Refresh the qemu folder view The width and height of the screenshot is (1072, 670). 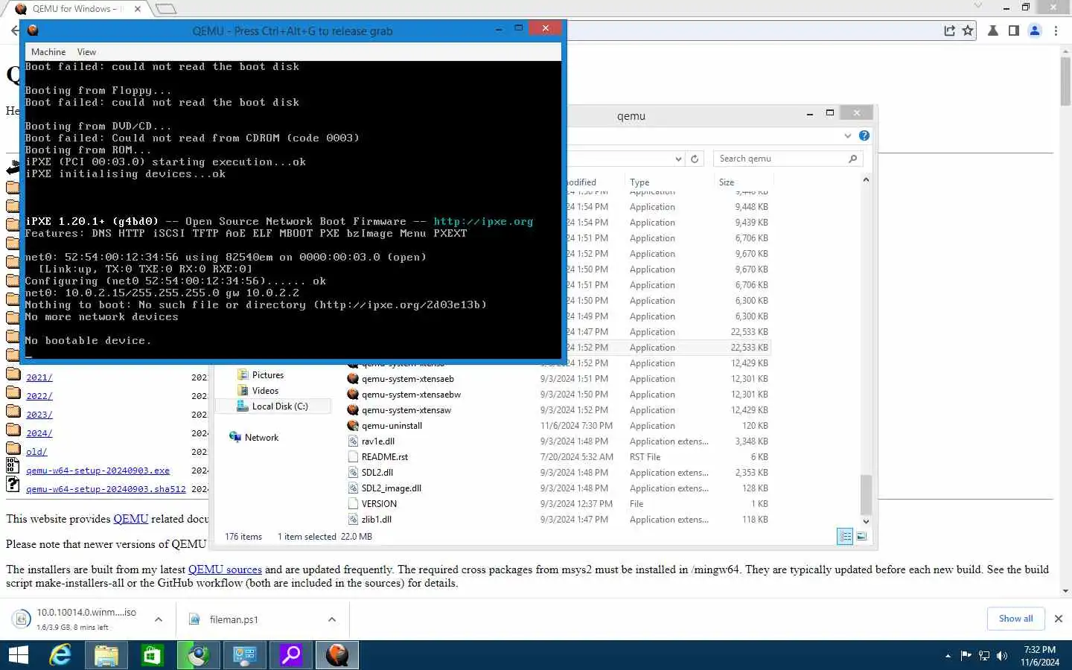pos(695,159)
